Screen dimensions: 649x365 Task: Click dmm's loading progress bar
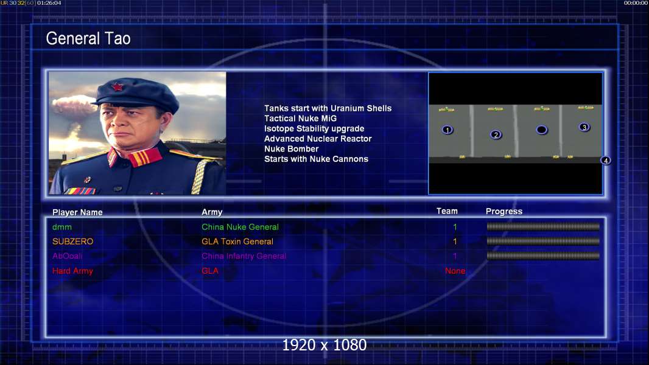coord(543,226)
